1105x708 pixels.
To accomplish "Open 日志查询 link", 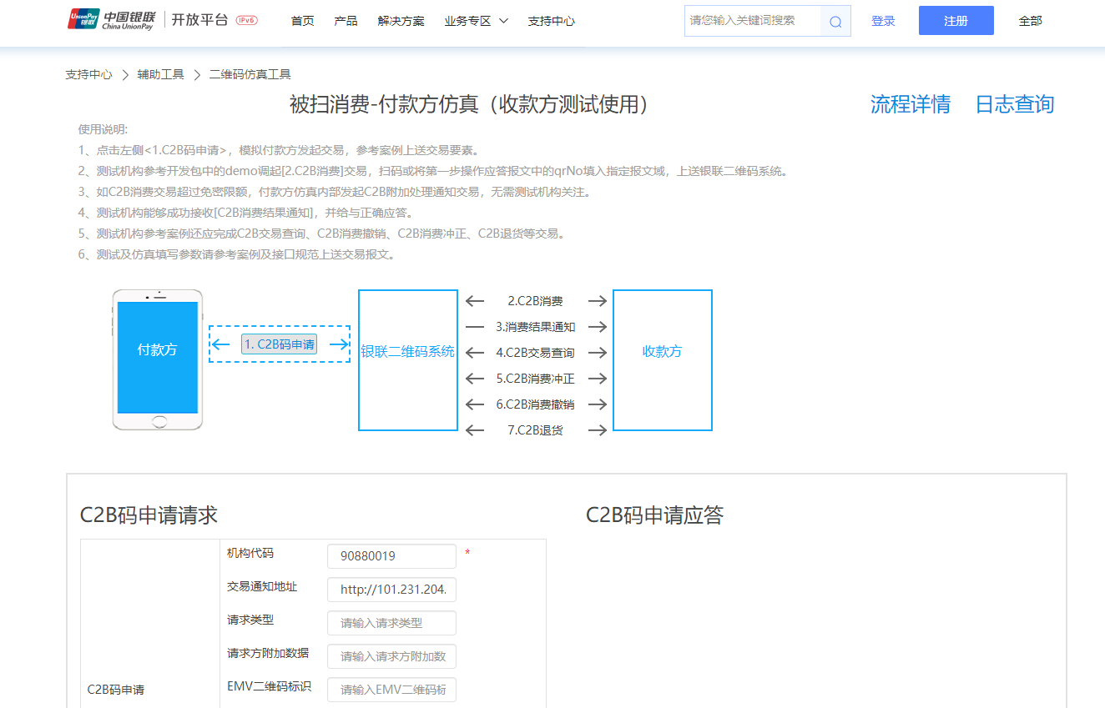I will click(1014, 104).
